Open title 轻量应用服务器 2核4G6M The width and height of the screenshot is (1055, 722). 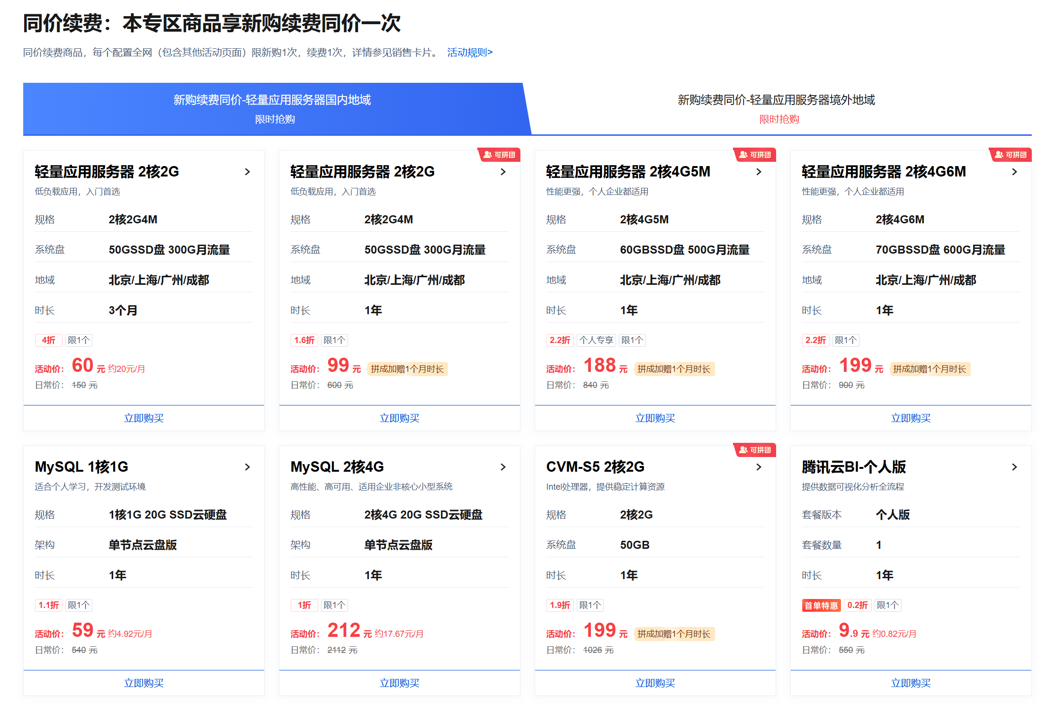(x=884, y=172)
